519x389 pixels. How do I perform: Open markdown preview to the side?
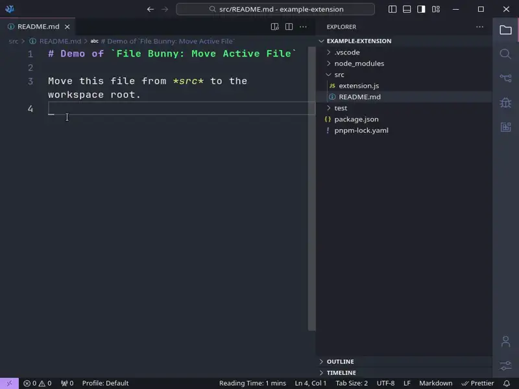(x=274, y=27)
